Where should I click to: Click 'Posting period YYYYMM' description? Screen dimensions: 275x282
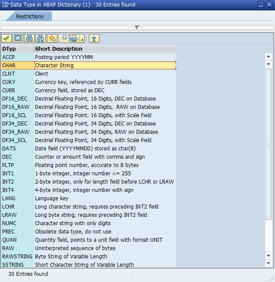point(105,57)
